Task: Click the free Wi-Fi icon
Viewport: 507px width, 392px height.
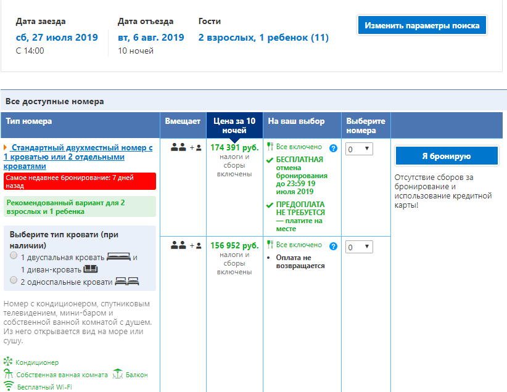Action: (8, 387)
